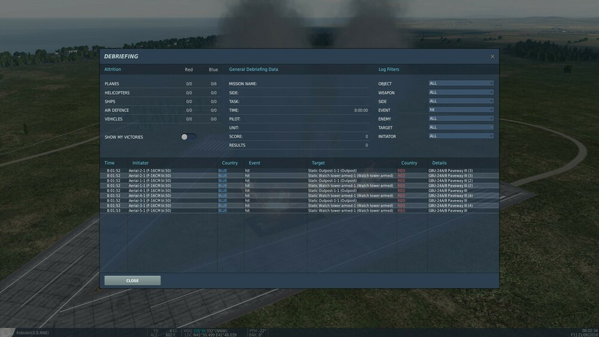This screenshot has height=337, width=599.
Task: Close the debriefing with the X icon
Action: click(x=492, y=56)
